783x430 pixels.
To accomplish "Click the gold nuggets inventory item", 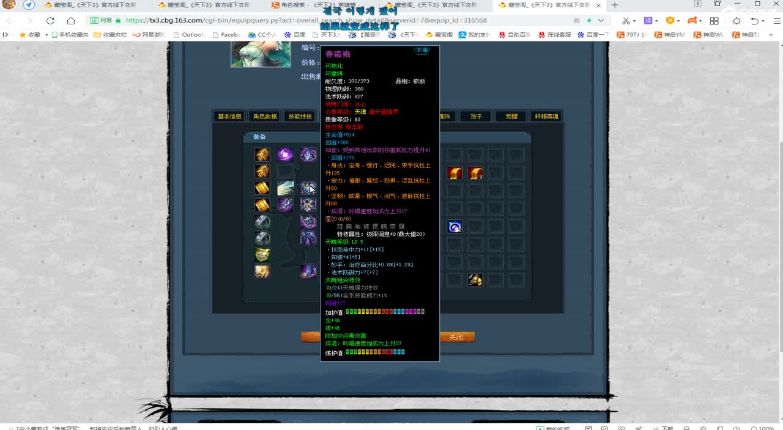I will [475, 280].
